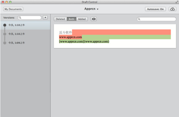Open the My Documents list
This screenshot has height=117, width=179.
pyautogui.click(x=13, y=9)
